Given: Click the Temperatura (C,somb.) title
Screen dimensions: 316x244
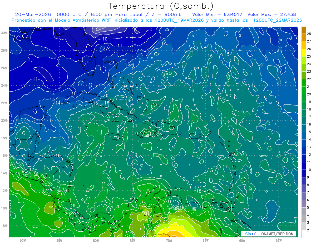Looking at the screenshot, I should tap(161, 6).
